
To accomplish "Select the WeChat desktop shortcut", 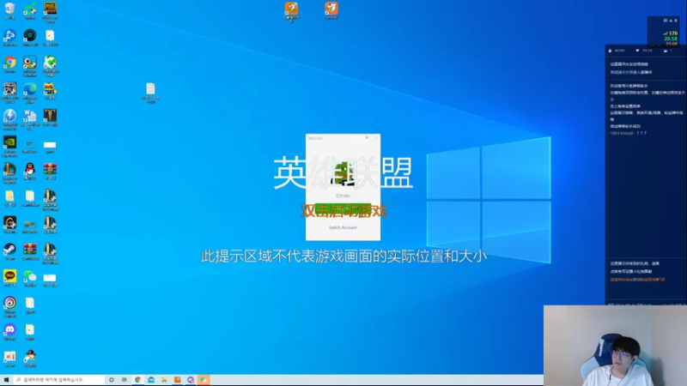I will (x=30, y=278).
